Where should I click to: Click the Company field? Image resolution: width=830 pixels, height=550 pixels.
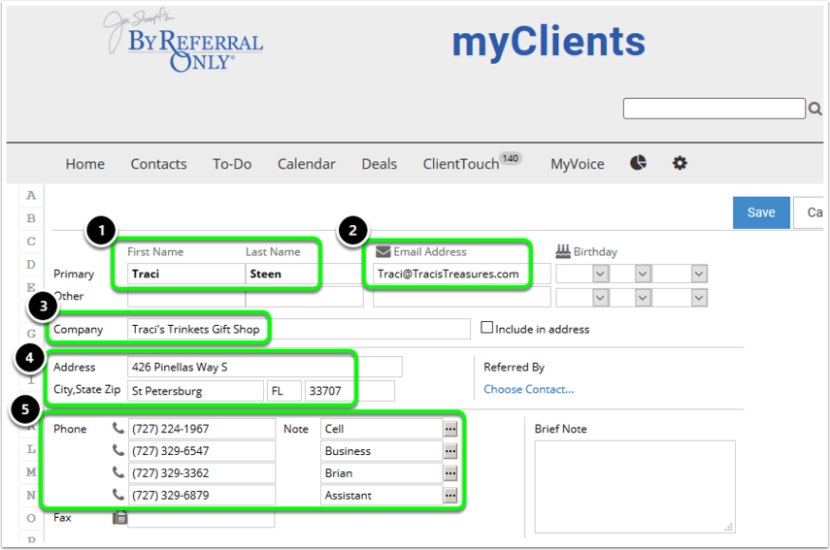point(299,329)
